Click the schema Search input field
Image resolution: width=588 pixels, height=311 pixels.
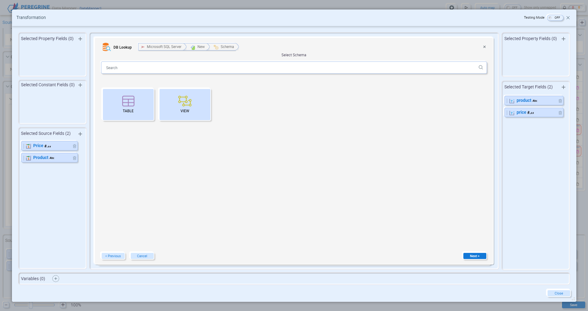pyautogui.click(x=294, y=68)
